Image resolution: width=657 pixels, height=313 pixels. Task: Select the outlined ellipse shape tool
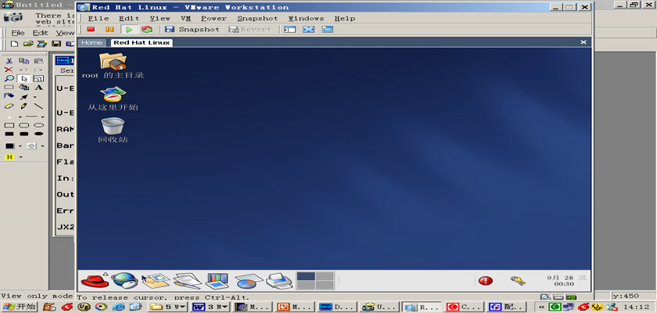[38, 125]
